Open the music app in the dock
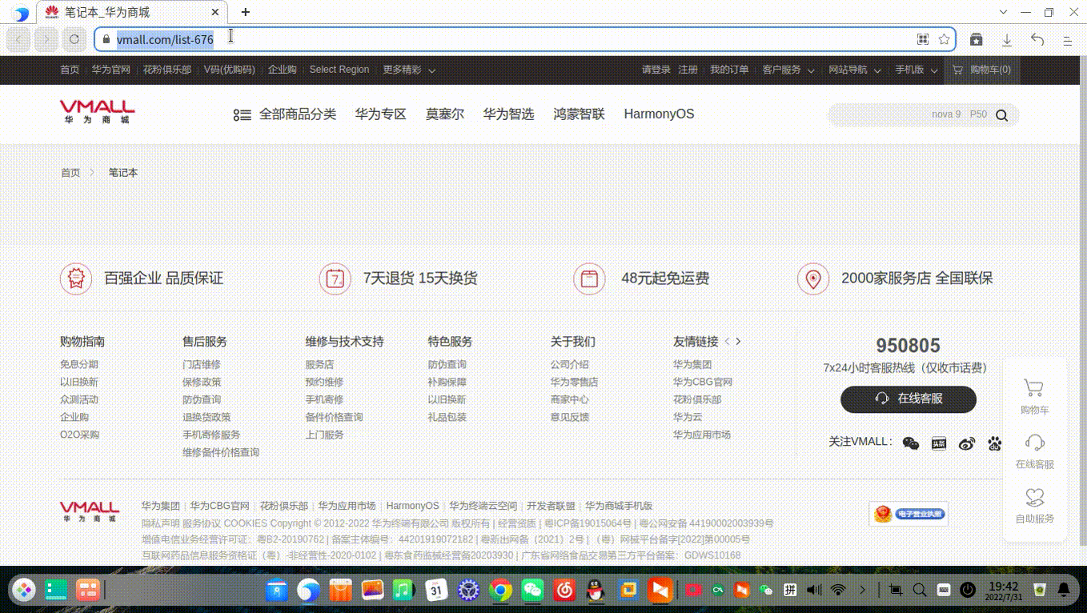1087x613 pixels. 403,591
